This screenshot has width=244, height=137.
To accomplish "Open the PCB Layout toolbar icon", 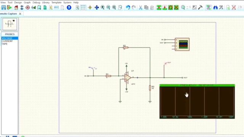I will point(28,8).
